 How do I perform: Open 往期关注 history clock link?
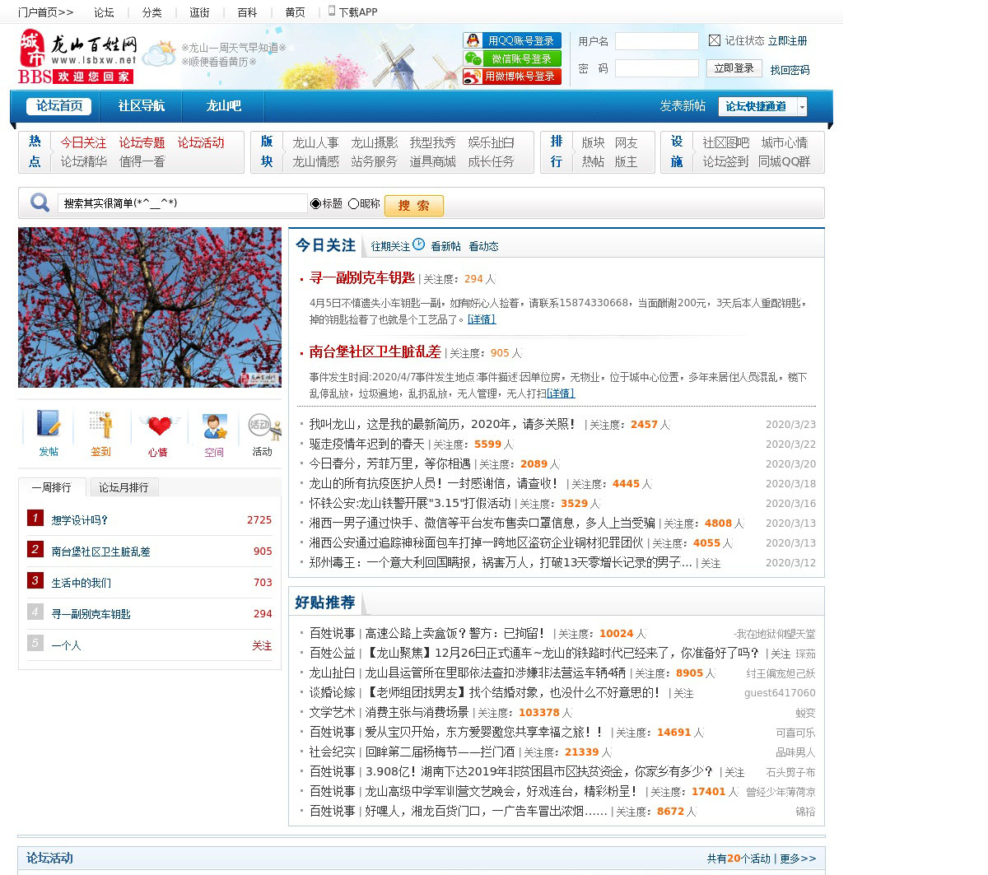[418, 244]
